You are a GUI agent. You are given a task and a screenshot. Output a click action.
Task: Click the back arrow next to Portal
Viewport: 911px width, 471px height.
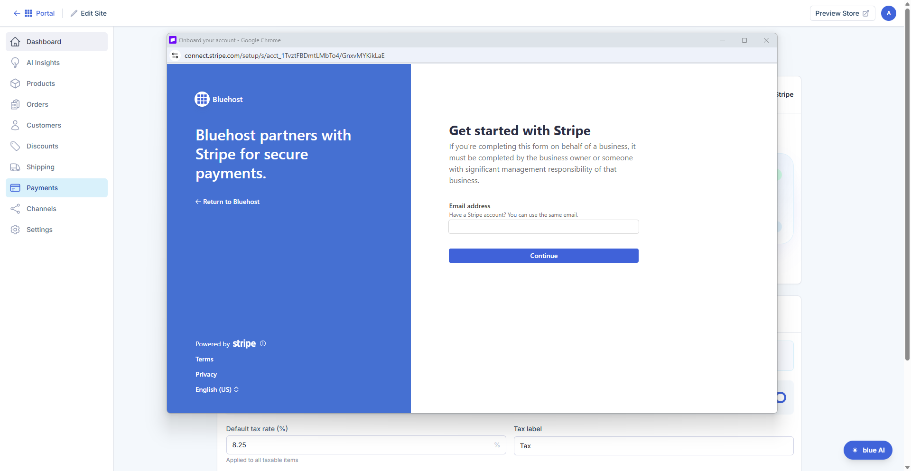[17, 13]
